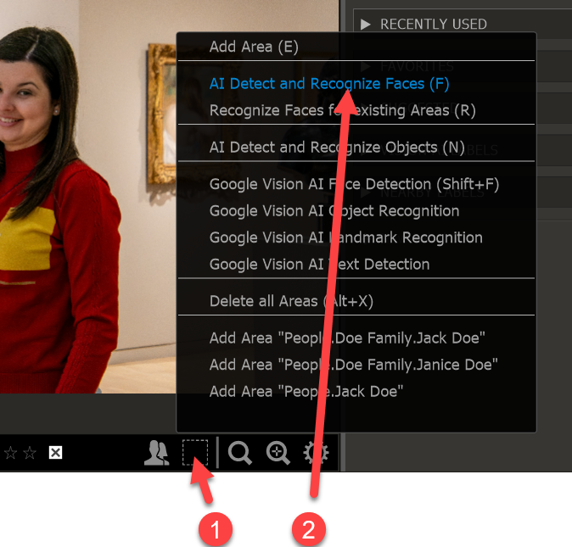Click the people/persons icon in toolbar
Screen dimensions: 572x547
[156, 453]
